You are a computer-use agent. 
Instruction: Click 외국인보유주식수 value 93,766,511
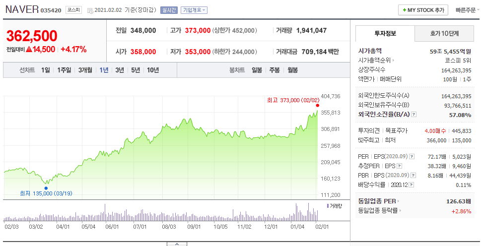[x=458, y=106]
